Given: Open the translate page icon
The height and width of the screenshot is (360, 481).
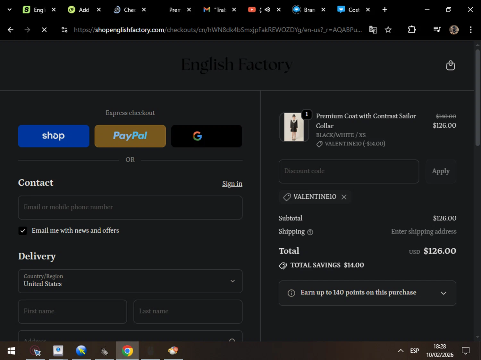Looking at the screenshot, I should point(373,30).
